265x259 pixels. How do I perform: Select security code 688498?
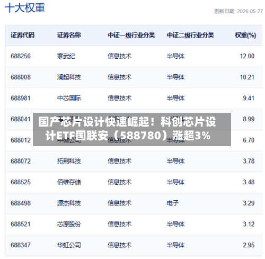click(x=21, y=203)
